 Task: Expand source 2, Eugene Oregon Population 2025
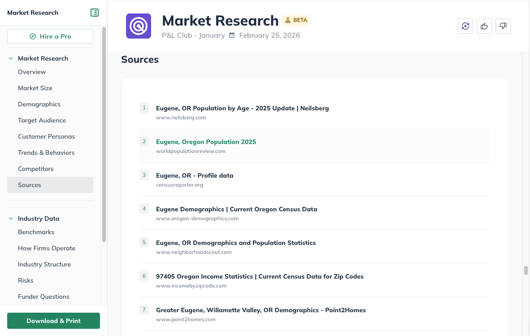coord(206,141)
